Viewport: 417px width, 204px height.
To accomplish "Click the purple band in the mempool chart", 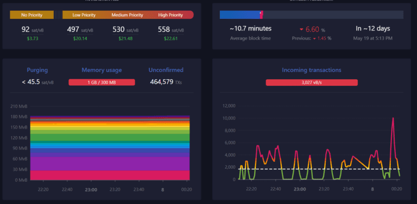I will coord(110,164).
